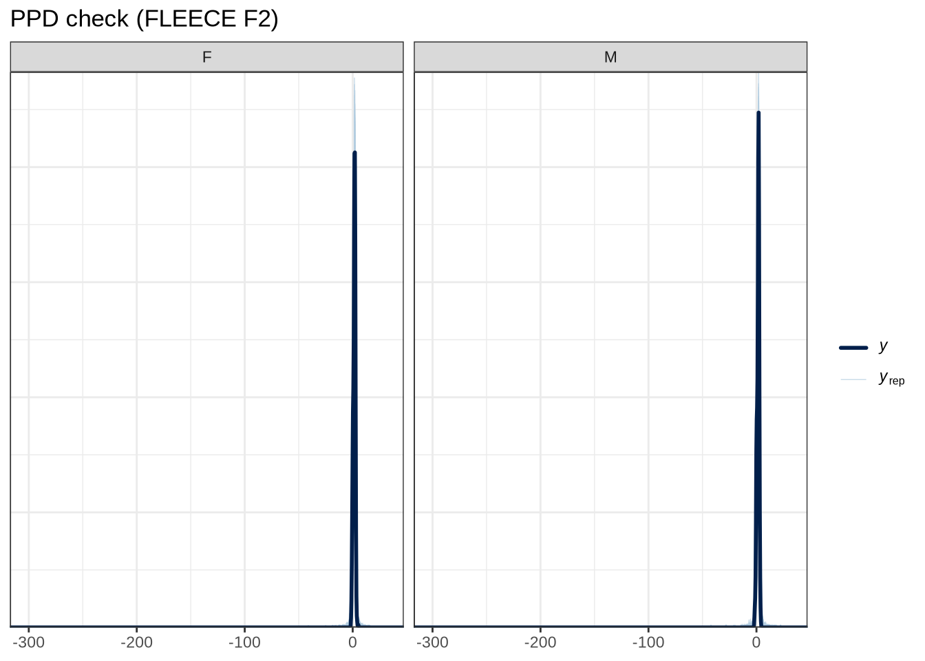Image resolution: width=925 pixels, height=661 pixels.
Task: Click the dark density curve peak in F panel
Action: click(x=354, y=153)
